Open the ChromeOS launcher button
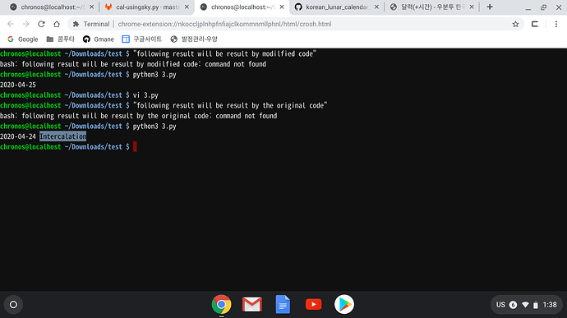The height and width of the screenshot is (318, 567). (x=13, y=305)
